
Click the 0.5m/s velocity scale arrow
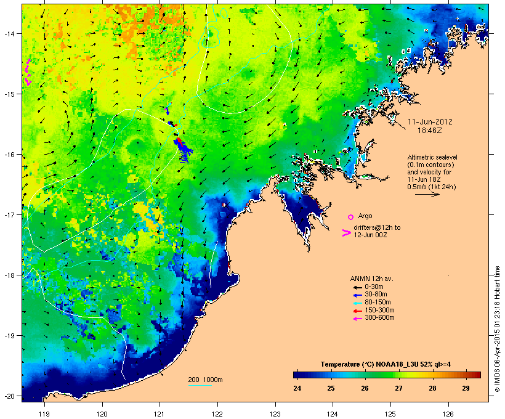pyautogui.click(x=427, y=194)
